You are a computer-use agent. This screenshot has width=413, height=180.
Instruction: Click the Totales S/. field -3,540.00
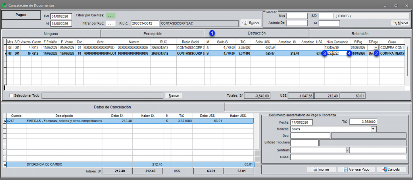pyautogui.click(x=257, y=96)
